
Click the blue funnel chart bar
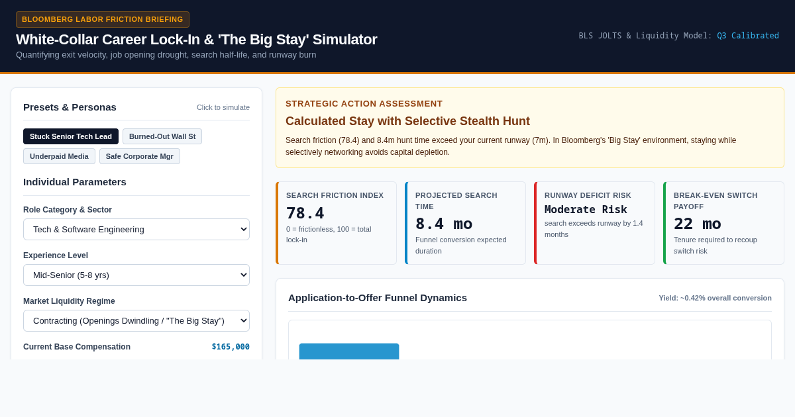pos(349,351)
